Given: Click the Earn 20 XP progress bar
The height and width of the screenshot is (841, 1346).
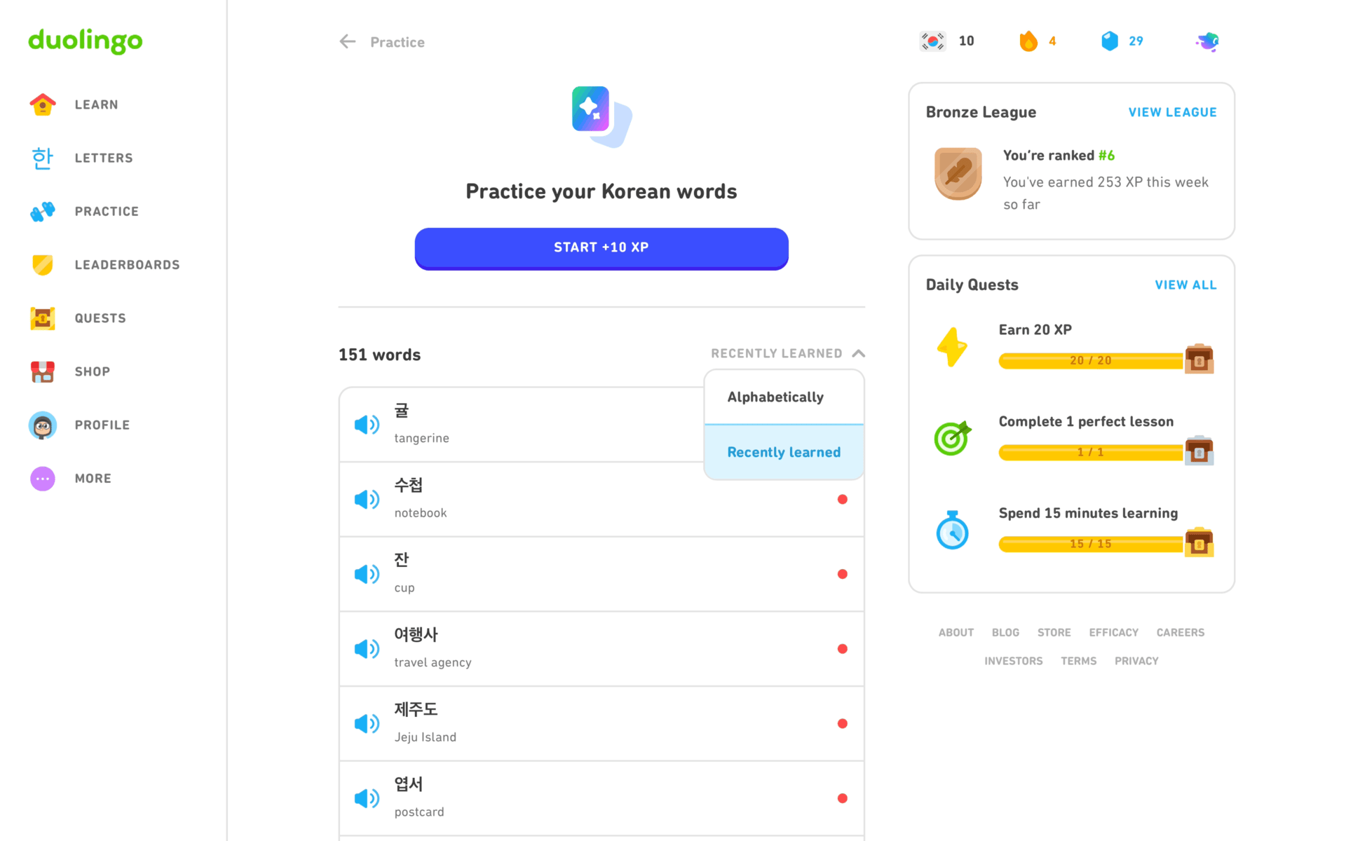Looking at the screenshot, I should (1091, 360).
